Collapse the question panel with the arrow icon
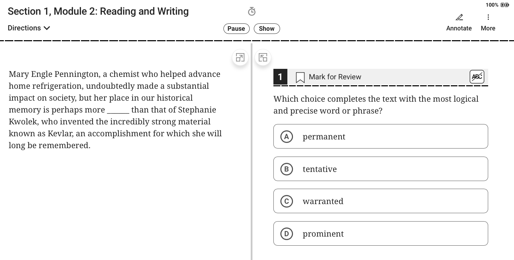 263,57
